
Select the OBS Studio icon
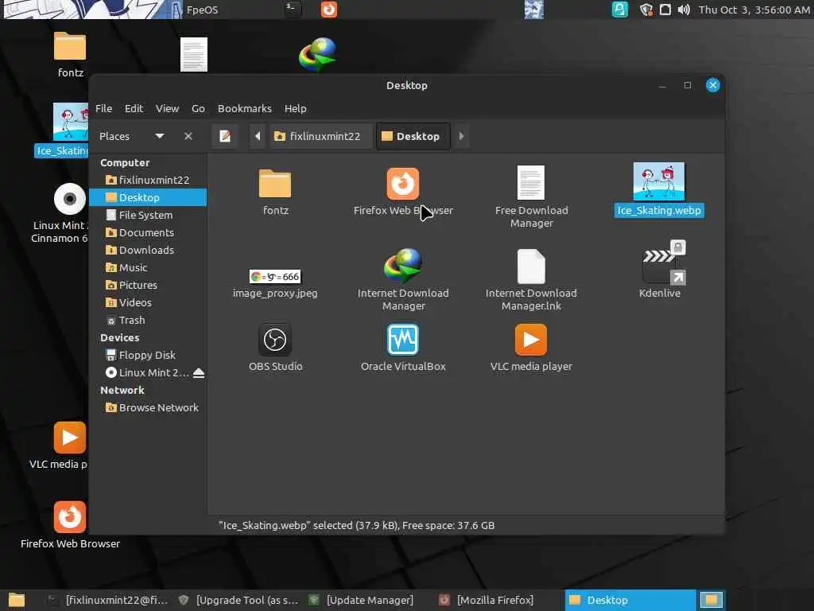(275, 340)
